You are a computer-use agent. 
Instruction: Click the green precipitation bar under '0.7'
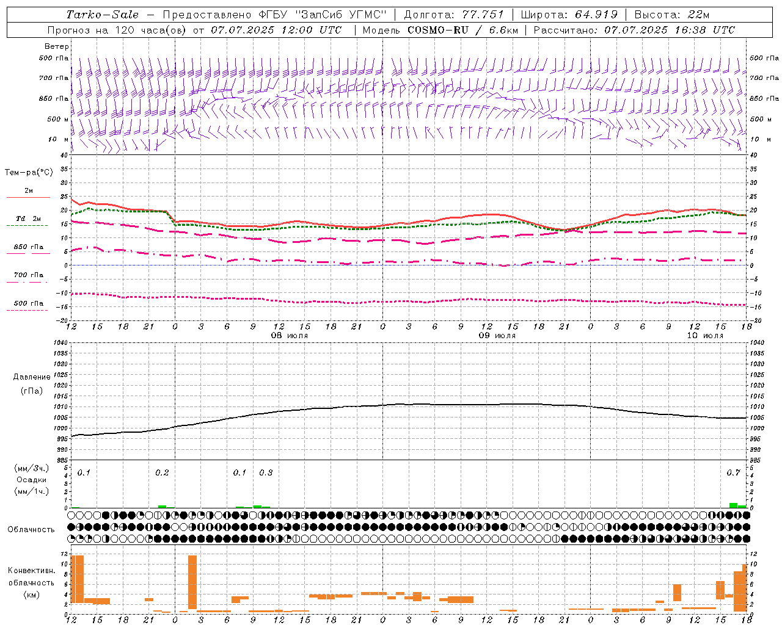(x=733, y=505)
